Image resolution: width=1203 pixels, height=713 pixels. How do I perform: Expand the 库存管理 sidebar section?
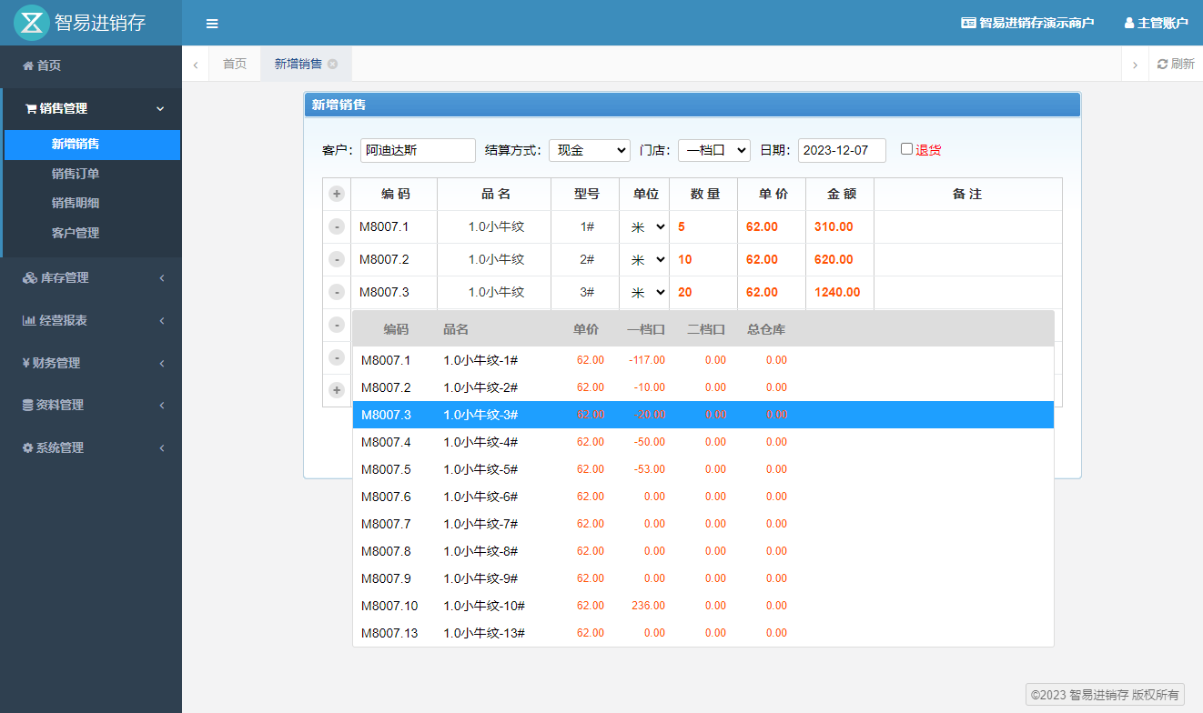pyautogui.click(x=91, y=277)
